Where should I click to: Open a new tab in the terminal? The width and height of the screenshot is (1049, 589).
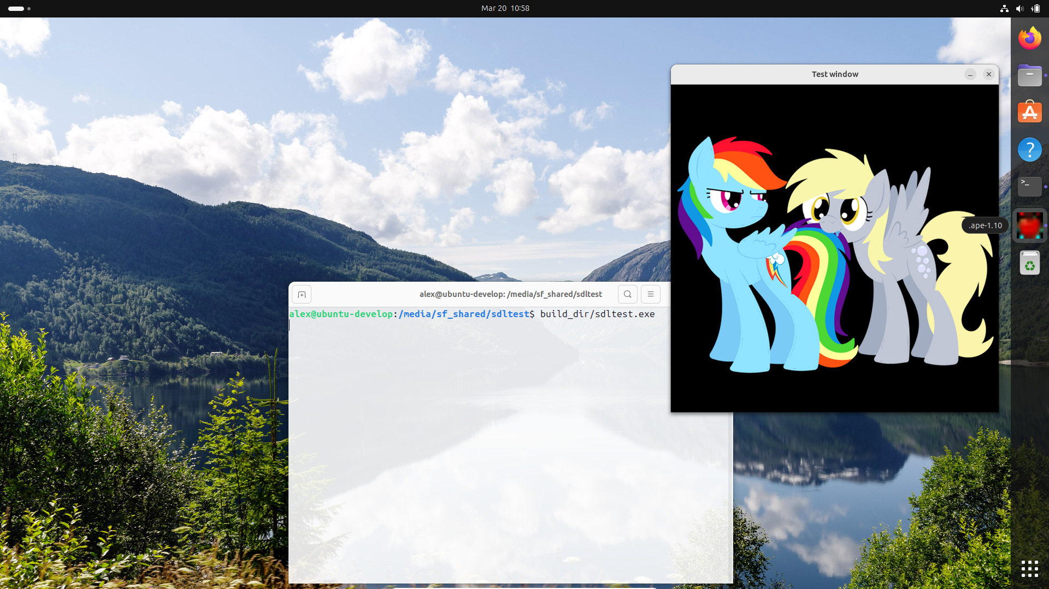[x=302, y=294]
